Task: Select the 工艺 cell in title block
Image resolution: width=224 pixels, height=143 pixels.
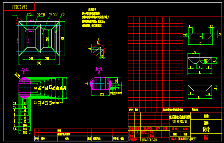Action: (152, 132)
